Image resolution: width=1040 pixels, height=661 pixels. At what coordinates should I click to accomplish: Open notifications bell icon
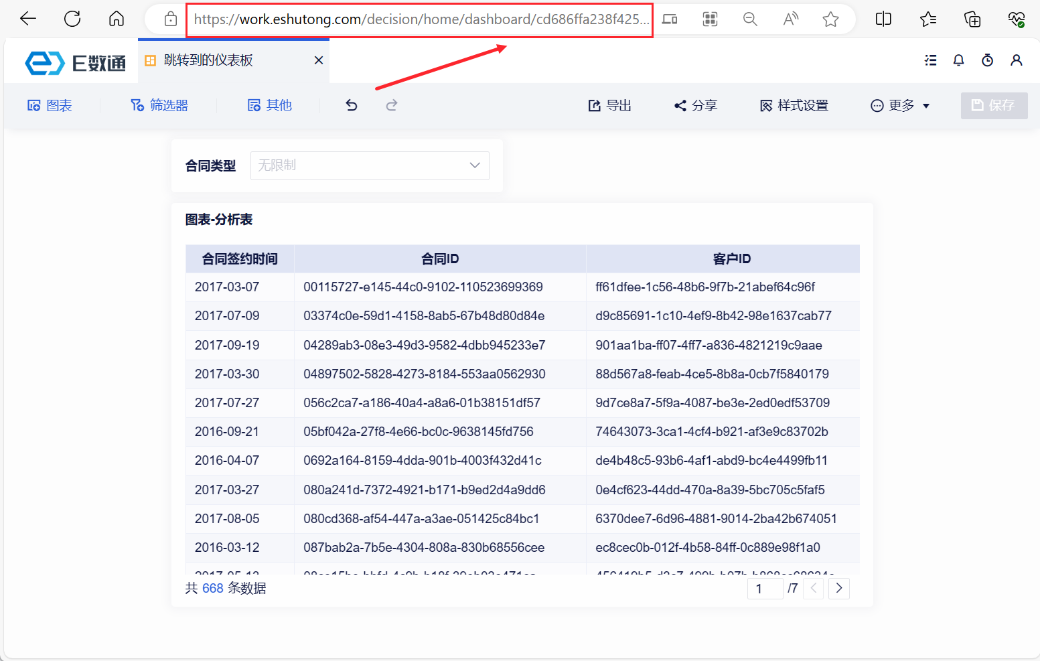(959, 60)
